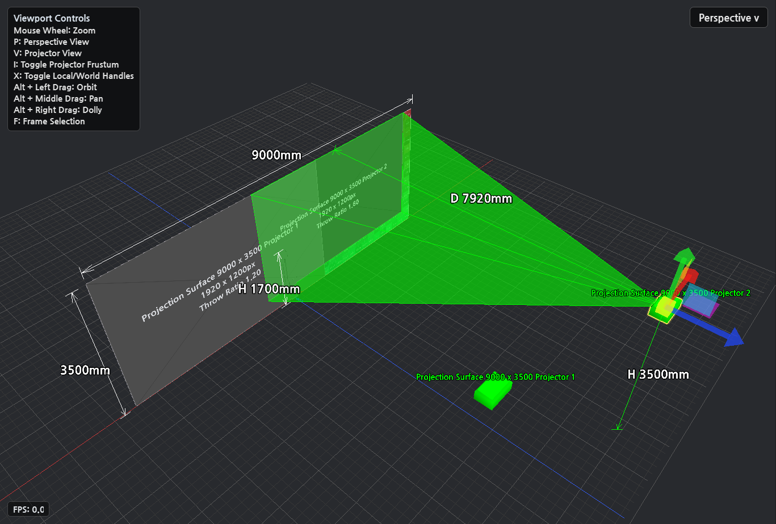Click the H 3500mm projector height label
This screenshot has height=524, width=776.
[658, 374]
